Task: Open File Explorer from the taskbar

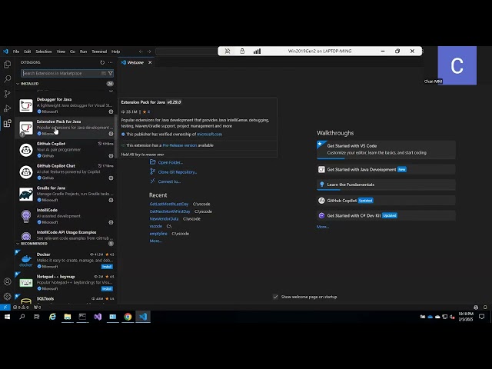Action: pyautogui.click(x=68, y=317)
